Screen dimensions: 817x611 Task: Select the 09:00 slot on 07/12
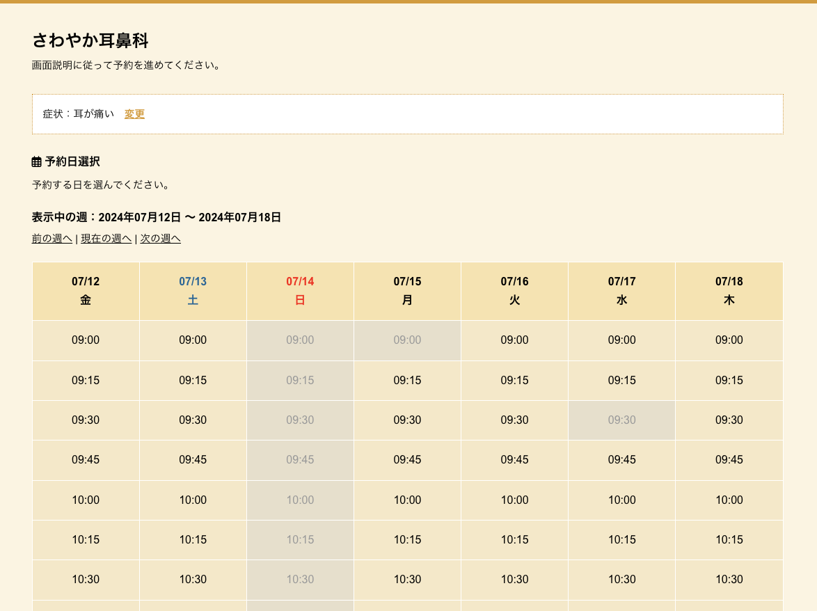pos(86,340)
